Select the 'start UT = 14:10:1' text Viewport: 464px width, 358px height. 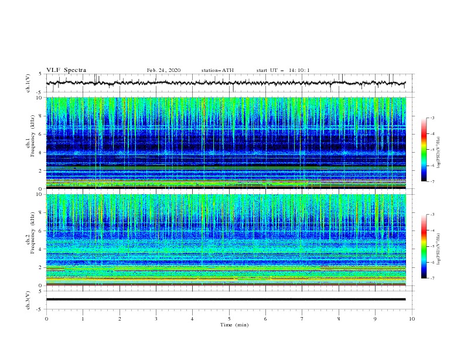[283, 70]
